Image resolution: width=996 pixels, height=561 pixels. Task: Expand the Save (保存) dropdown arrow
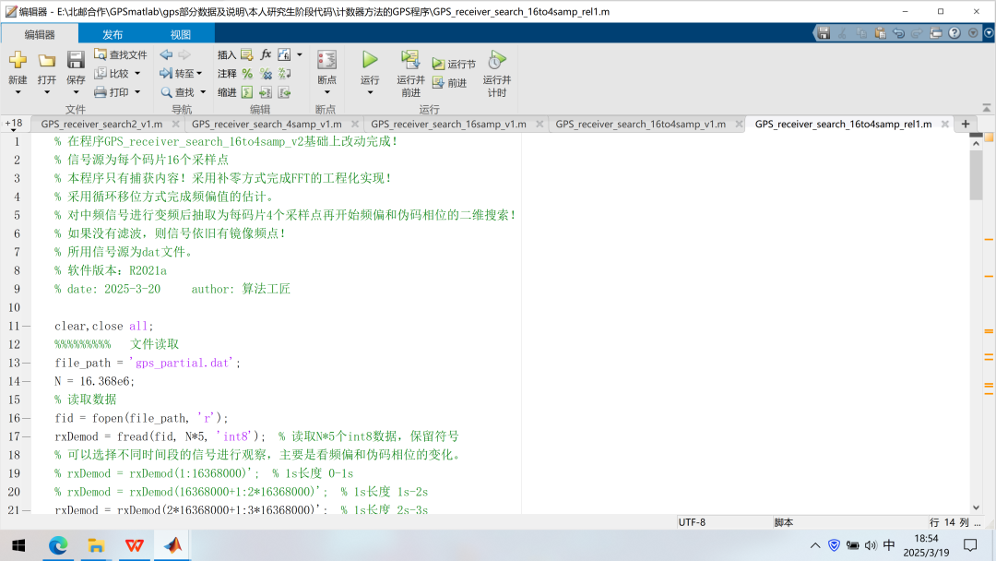point(76,93)
